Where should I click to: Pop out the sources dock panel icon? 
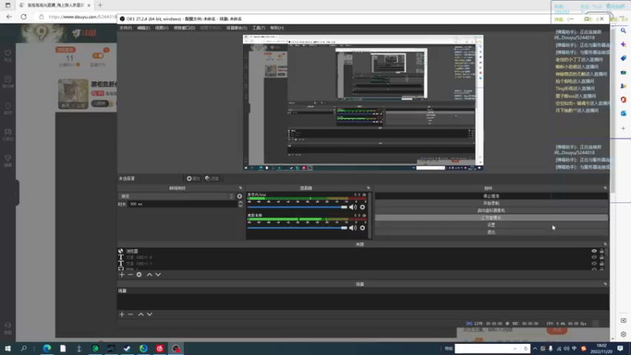[605, 245]
